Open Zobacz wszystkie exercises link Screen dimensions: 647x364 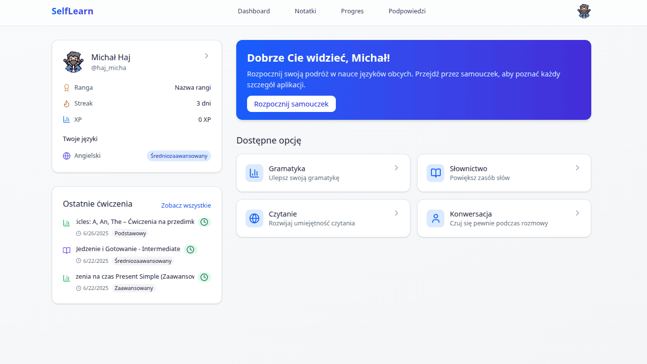[x=186, y=205]
